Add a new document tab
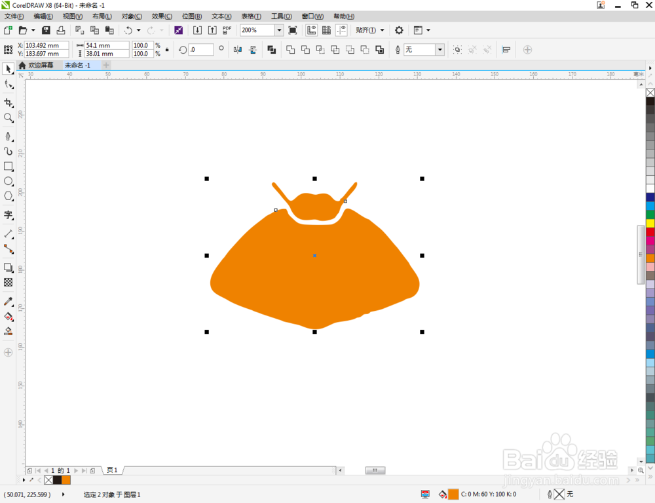 106,65
